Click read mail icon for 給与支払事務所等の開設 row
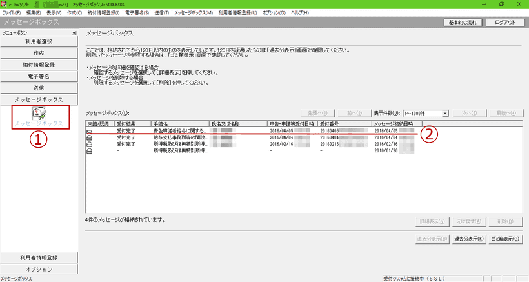529x282 pixels. 90,137
